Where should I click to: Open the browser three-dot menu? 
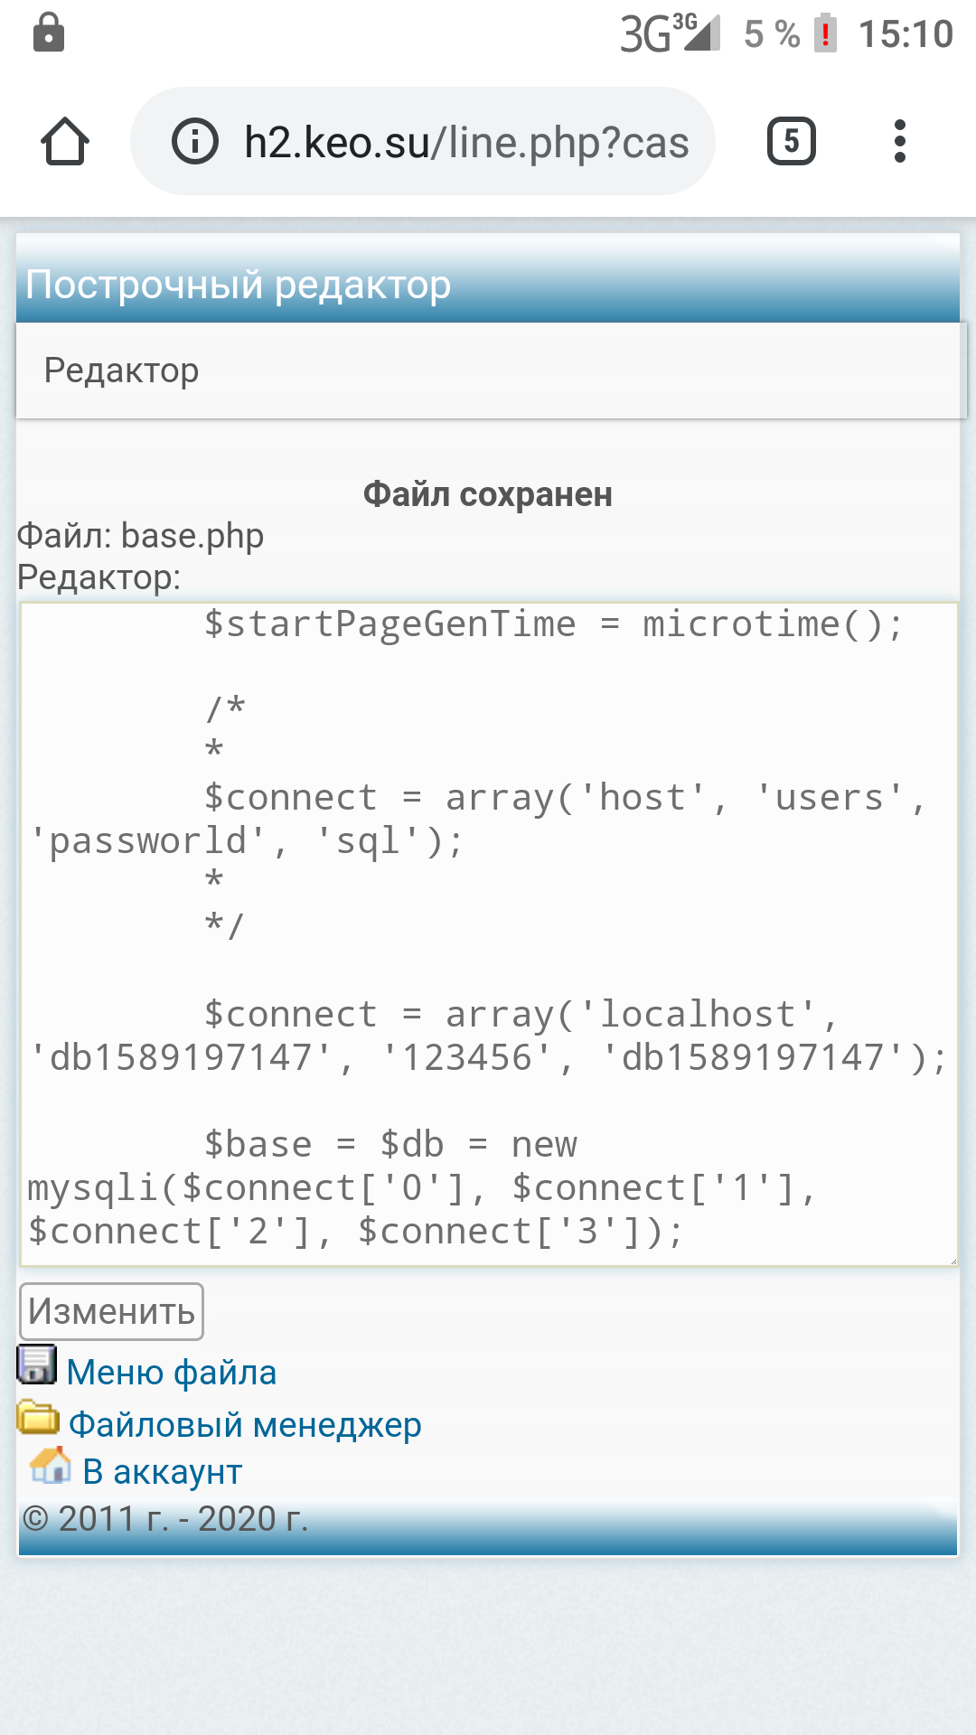click(899, 142)
